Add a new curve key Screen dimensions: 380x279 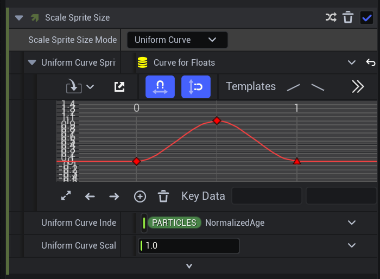pos(140,196)
